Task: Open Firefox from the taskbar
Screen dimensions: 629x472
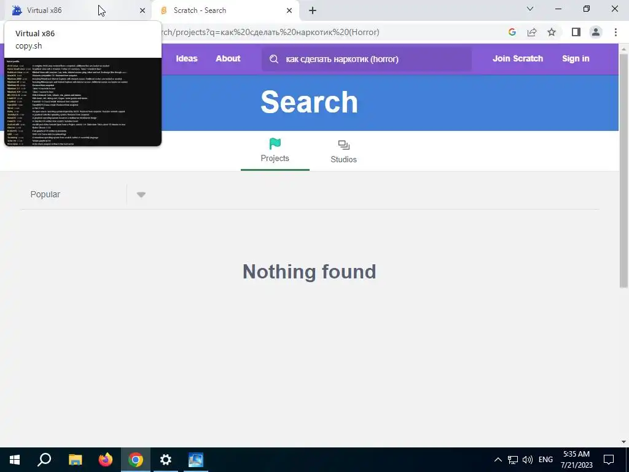Action: click(x=106, y=460)
